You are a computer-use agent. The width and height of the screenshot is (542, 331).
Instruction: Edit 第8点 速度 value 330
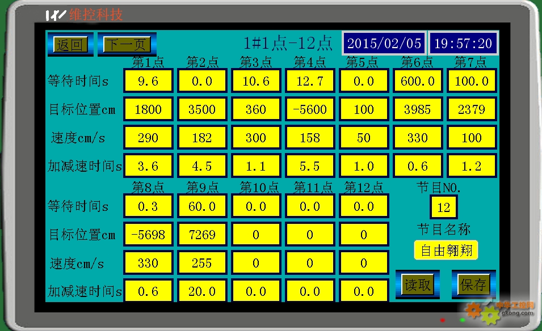pyautogui.click(x=148, y=262)
